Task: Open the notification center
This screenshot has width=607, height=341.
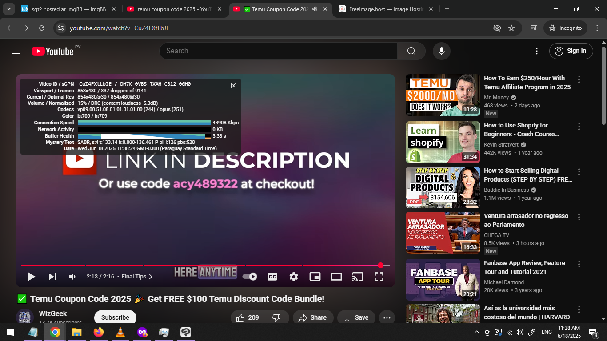Action: 593,332
